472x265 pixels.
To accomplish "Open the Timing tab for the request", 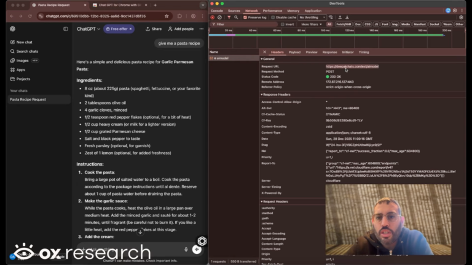I will point(364,52).
